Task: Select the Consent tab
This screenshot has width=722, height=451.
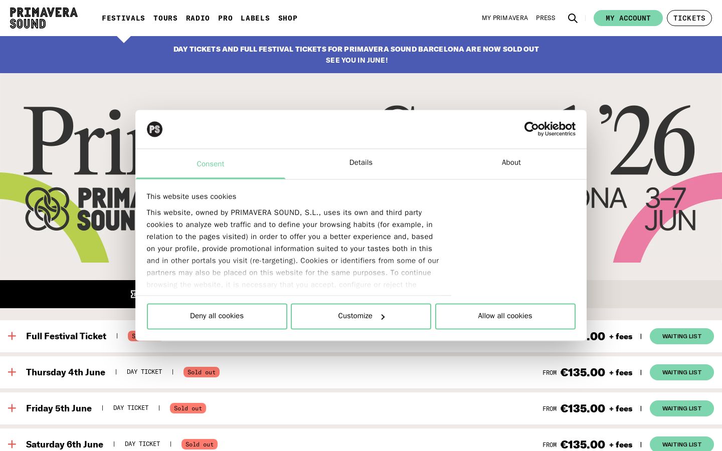Action: click(211, 164)
